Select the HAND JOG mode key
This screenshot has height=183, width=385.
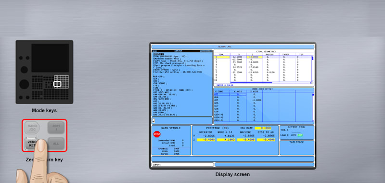tap(32, 128)
